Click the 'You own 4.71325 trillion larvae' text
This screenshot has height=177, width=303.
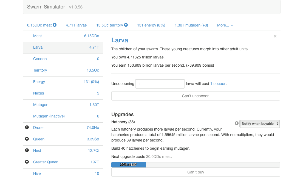click(x=138, y=57)
